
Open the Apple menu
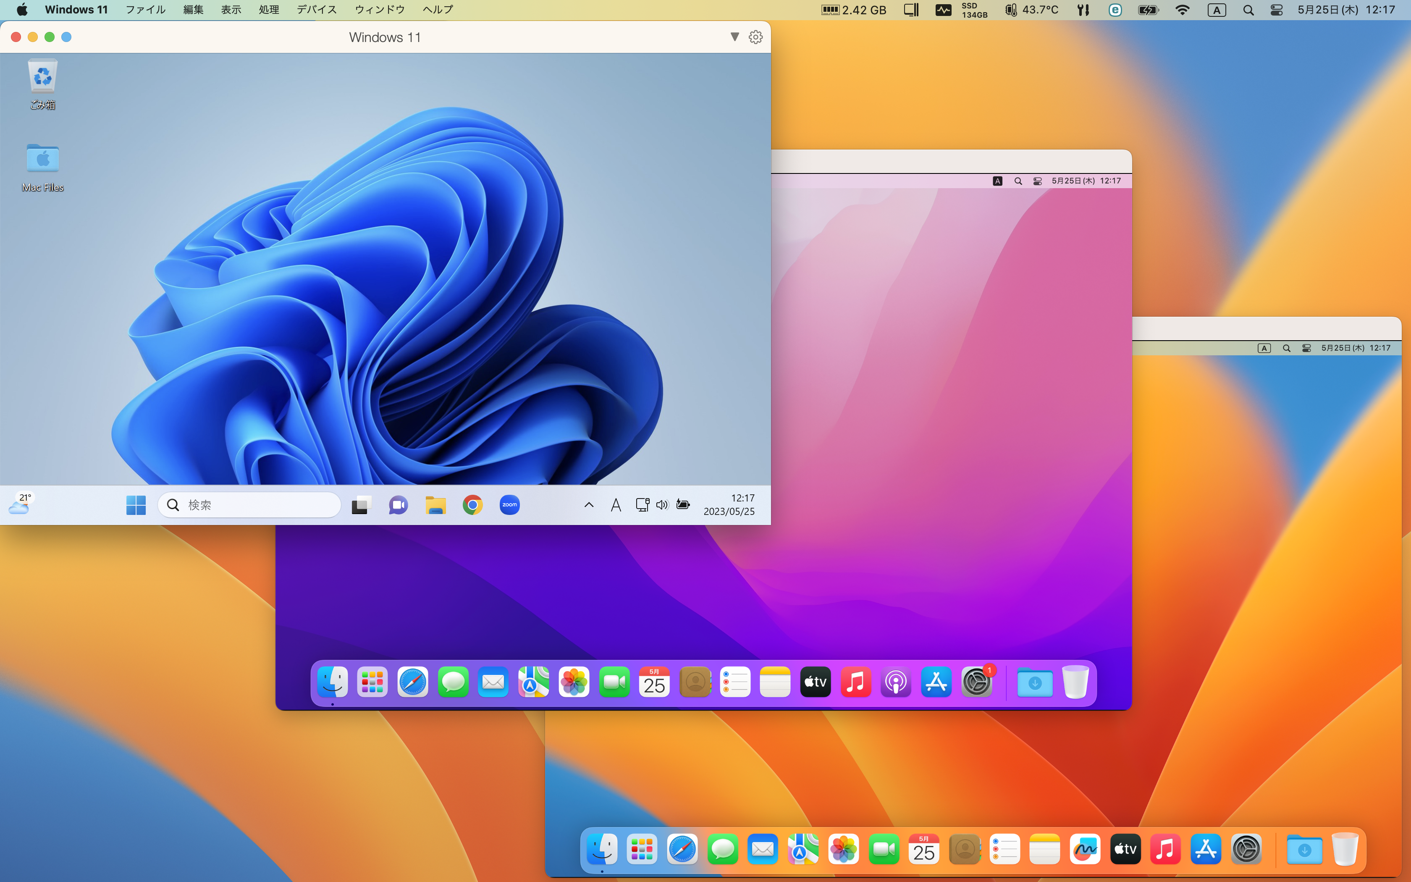[22, 10]
